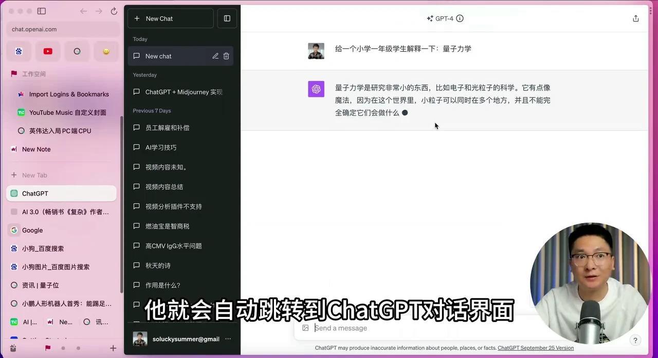Viewport: 658px width, 358px height.
Task: Open the ChatGPT September 25 Version link
Action: 536,348
